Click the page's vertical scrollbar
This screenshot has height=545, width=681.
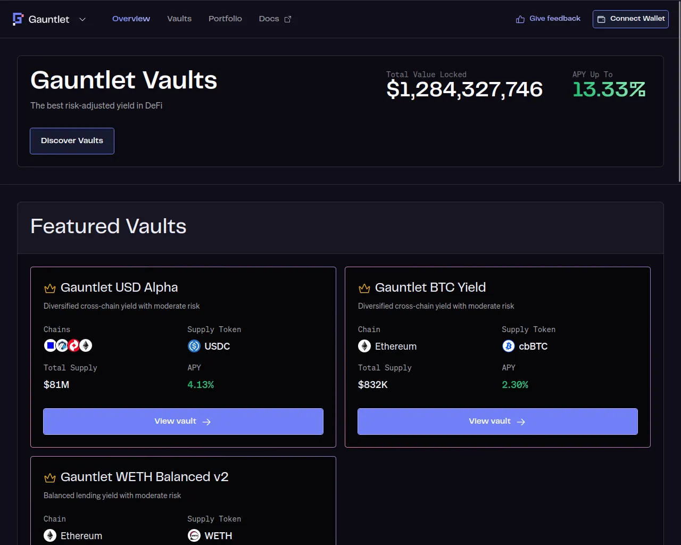(x=679, y=106)
